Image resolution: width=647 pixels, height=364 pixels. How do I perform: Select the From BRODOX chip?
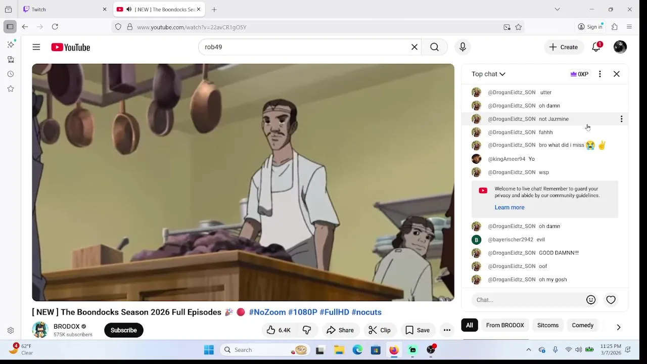[504, 325]
